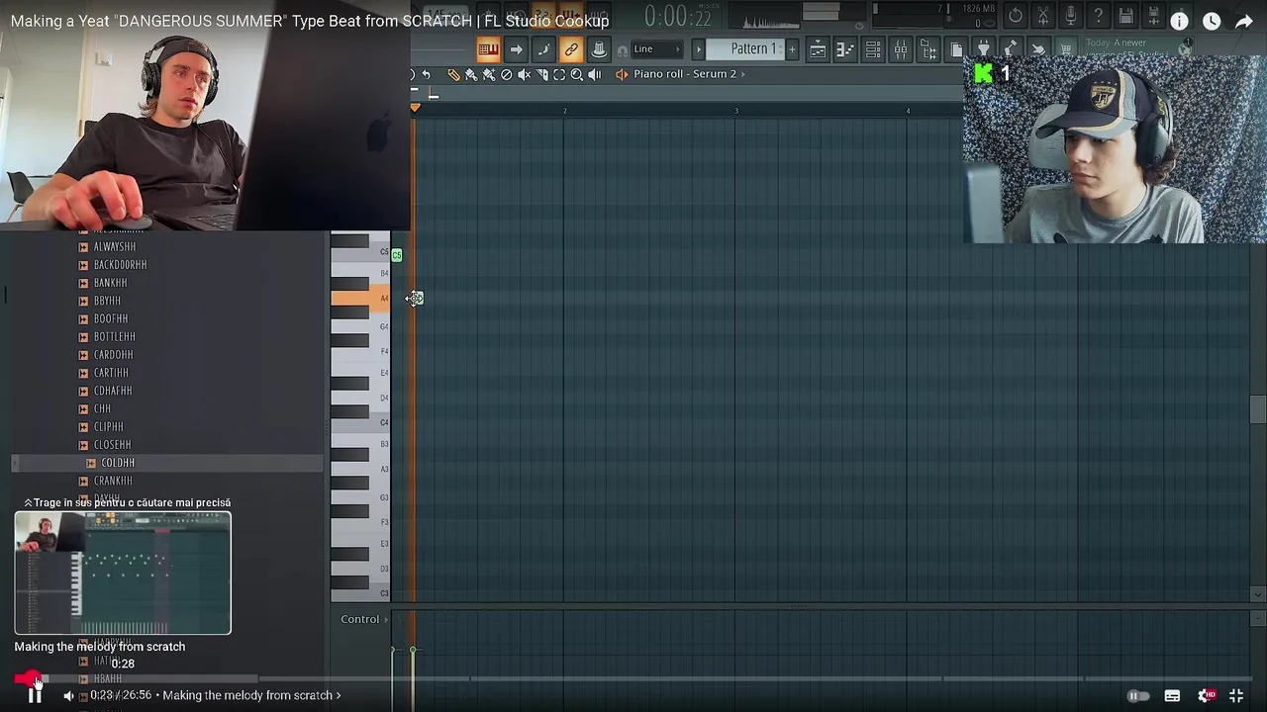Open the step sequencer/piano roll icon
Screen dimensions: 1267x712
[845, 49]
